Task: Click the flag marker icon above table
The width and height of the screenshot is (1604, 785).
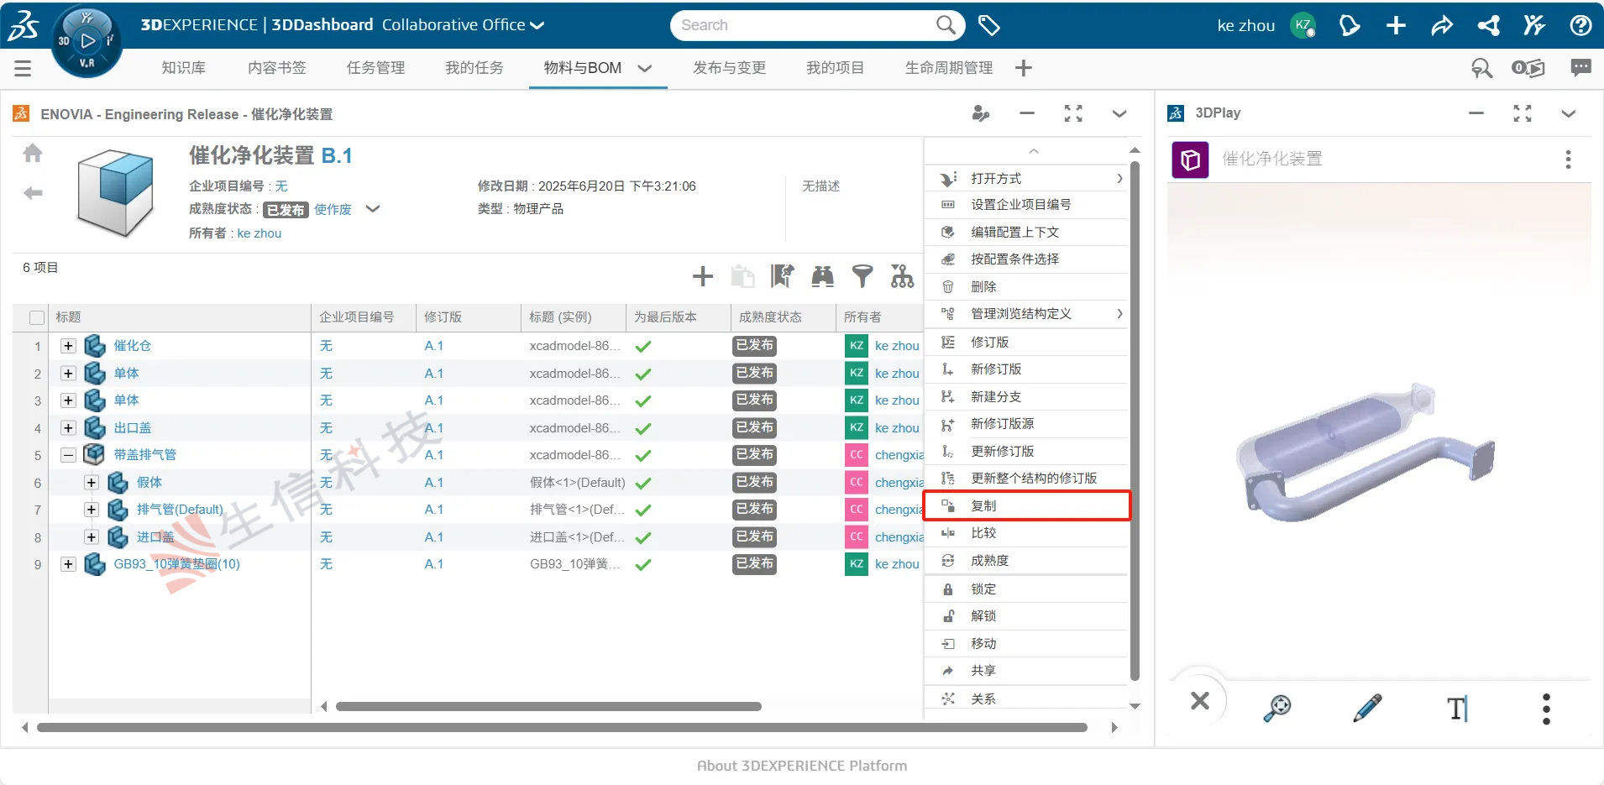Action: 783,275
